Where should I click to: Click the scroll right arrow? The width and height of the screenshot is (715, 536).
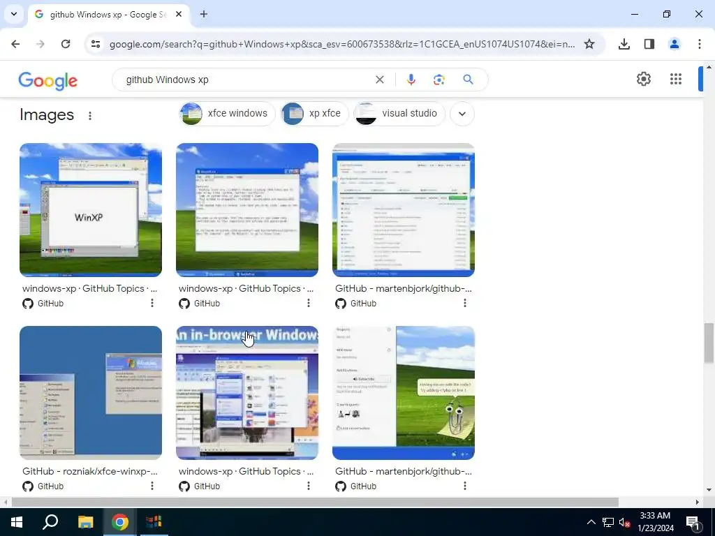(697, 502)
